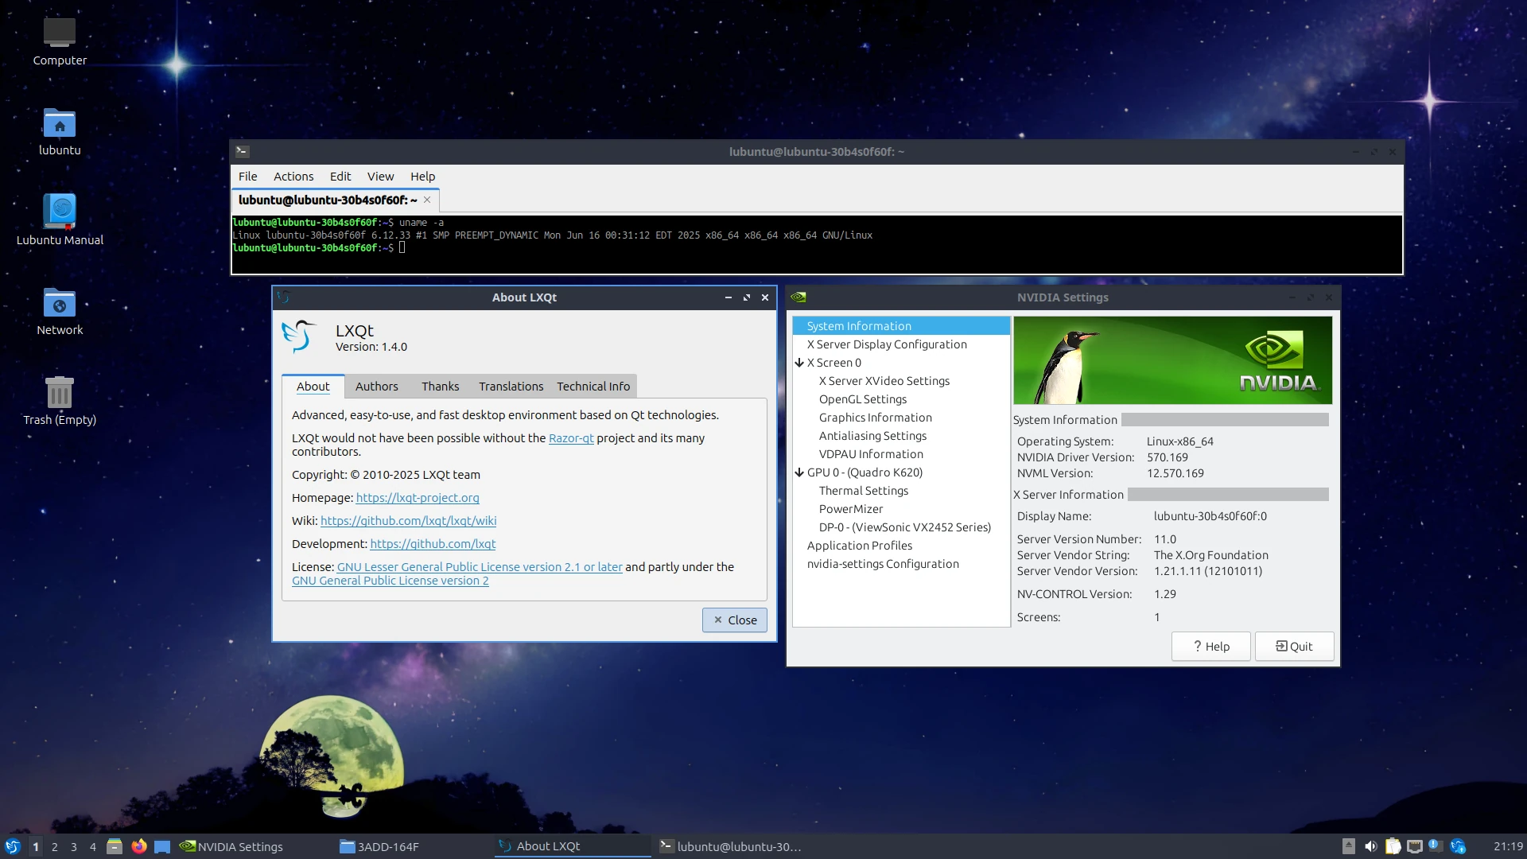Launch Firefox from the taskbar
This screenshot has height=859, width=1527.
point(139,846)
